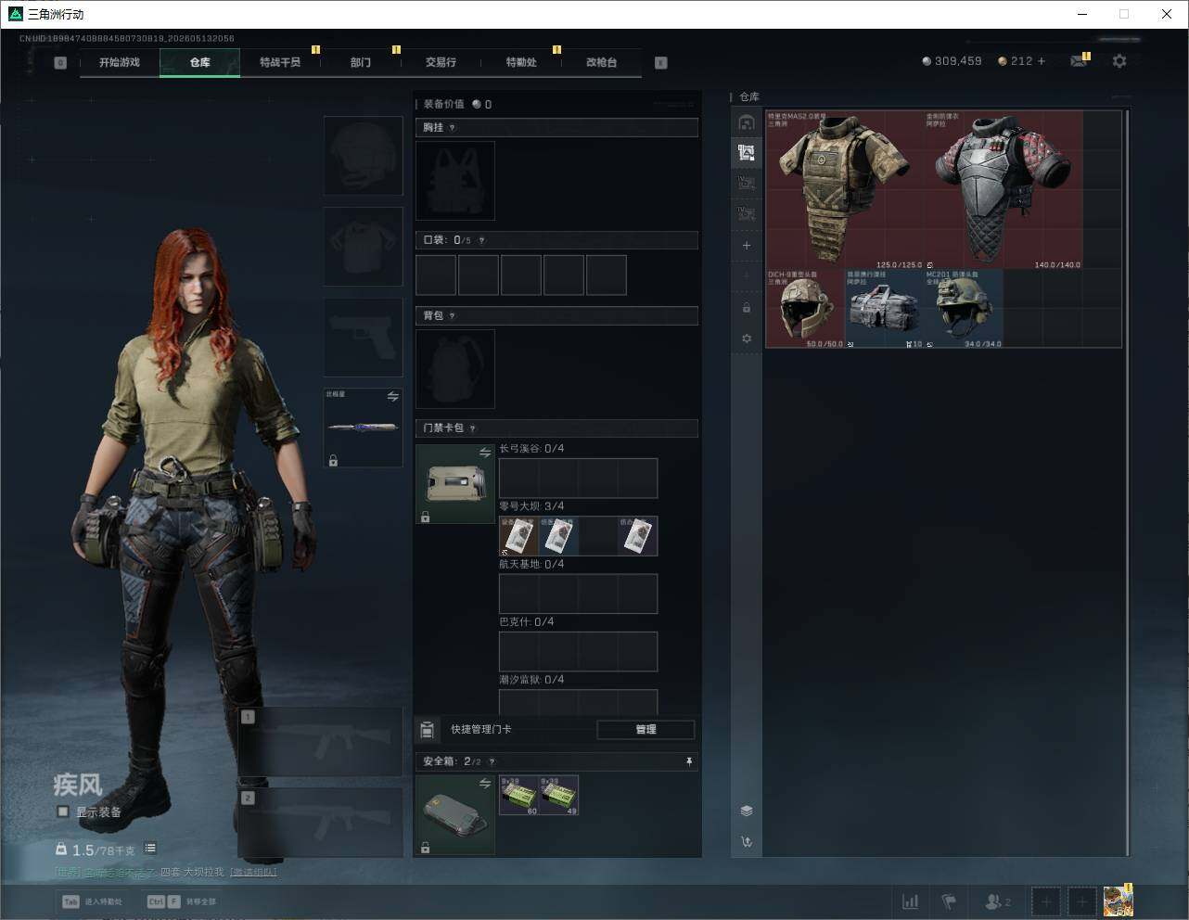Select the first stash tab in the warehouse sidebar

tap(747, 122)
